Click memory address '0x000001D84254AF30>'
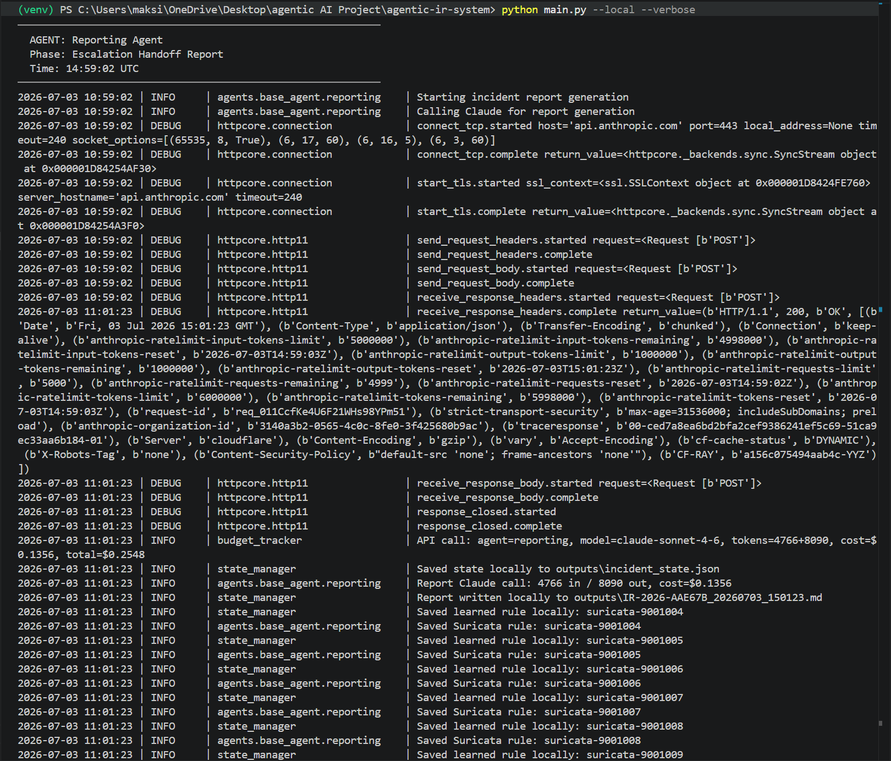Viewport: 891px width, 761px height. click(100, 169)
